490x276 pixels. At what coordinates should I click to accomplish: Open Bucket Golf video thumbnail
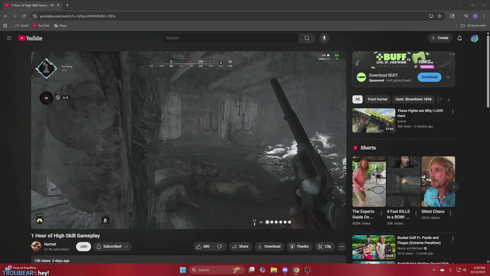(374, 247)
